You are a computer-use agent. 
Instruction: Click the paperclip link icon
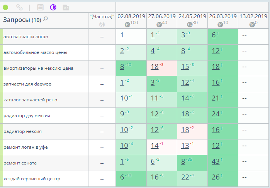(19, 7)
